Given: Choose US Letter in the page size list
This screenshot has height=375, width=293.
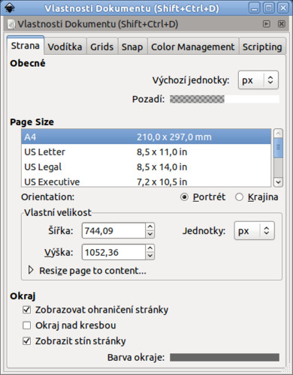Looking at the screenshot, I should pyautogui.click(x=146, y=152).
